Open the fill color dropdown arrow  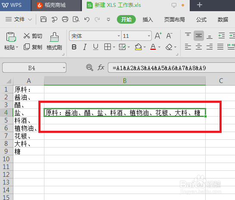144,47
